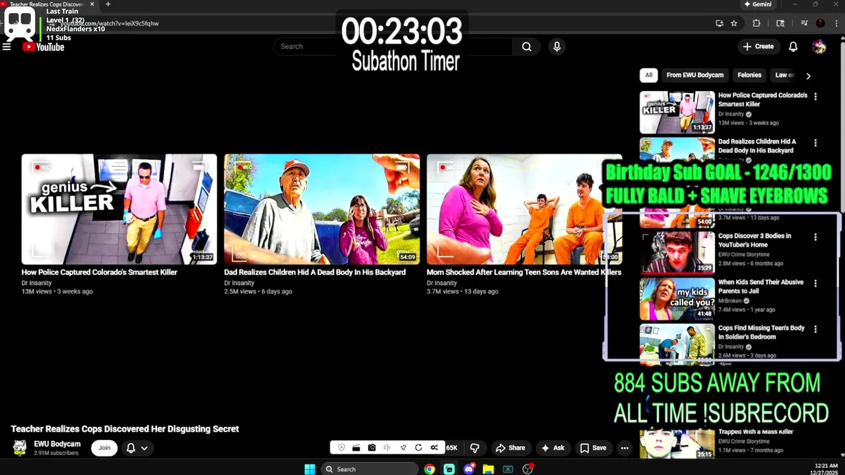Image resolution: width=845 pixels, height=475 pixels.
Task: Open options for Cops Find Missing Teen's Body
Action: pyautogui.click(x=815, y=329)
